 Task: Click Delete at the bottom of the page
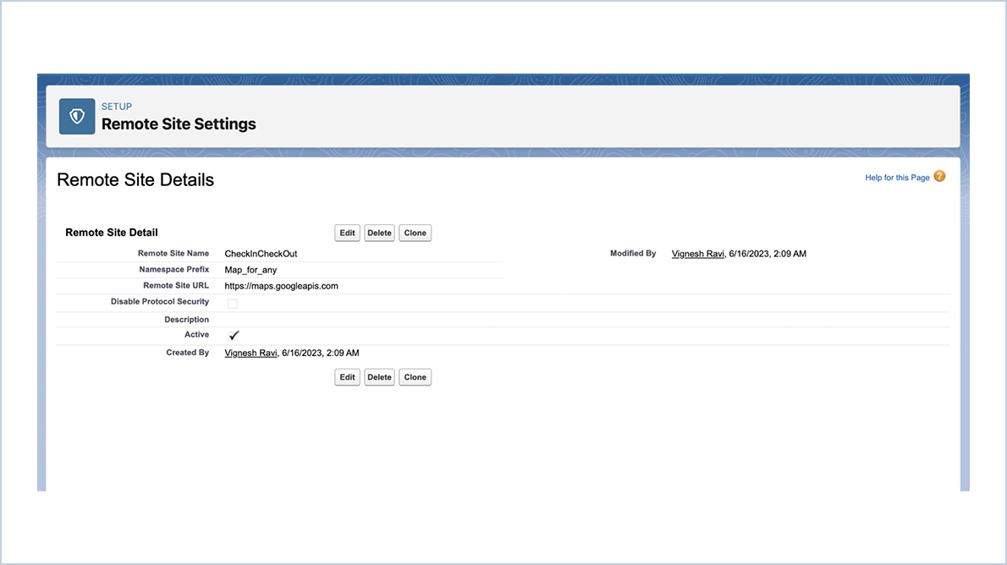tap(379, 376)
